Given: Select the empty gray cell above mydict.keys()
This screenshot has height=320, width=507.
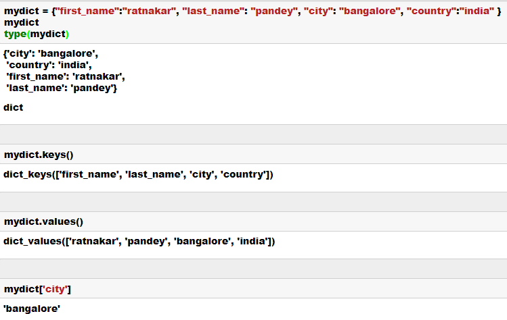Looking at the screenshot, I should pos(253,134).
